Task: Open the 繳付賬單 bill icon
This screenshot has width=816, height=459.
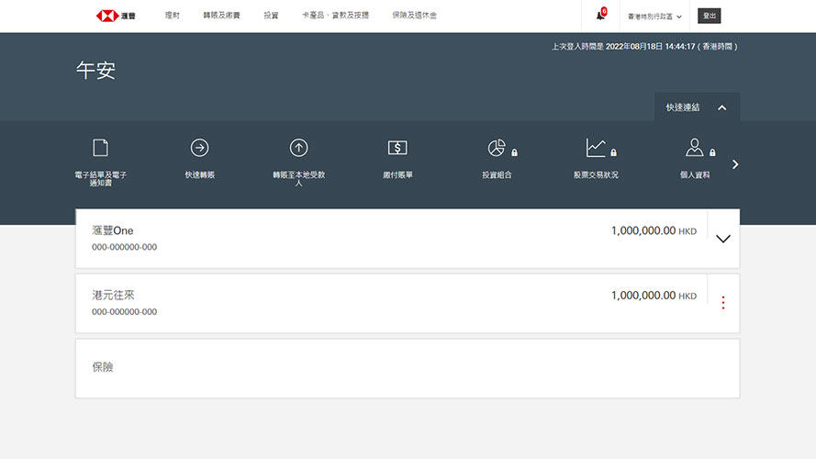Action: click(397, 148)
